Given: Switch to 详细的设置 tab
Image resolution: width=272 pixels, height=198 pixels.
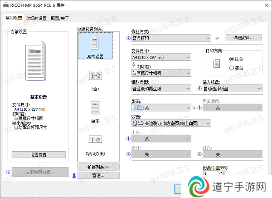Looking at the screenshot, I should tap(36, 18).
